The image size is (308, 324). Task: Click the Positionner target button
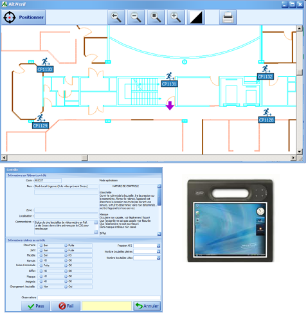click(x=24, y=17)
